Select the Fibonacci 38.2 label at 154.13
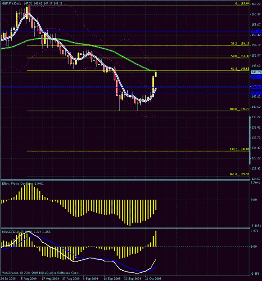The image size is (262, 281). pos(240,44)
